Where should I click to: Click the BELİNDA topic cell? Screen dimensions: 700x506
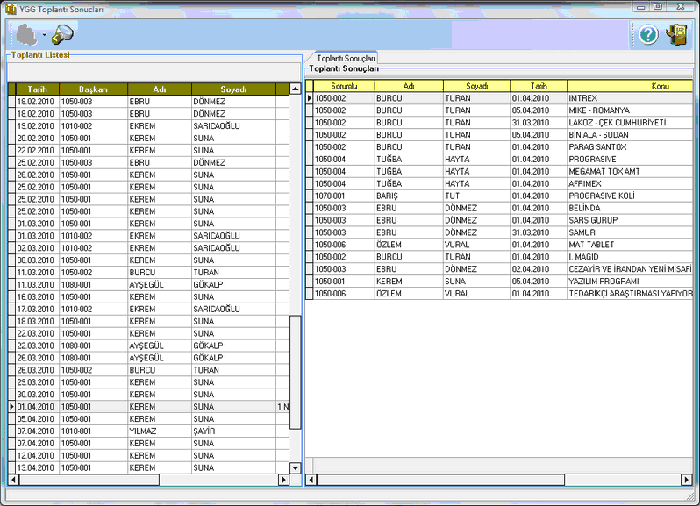[x=630, y=208]
